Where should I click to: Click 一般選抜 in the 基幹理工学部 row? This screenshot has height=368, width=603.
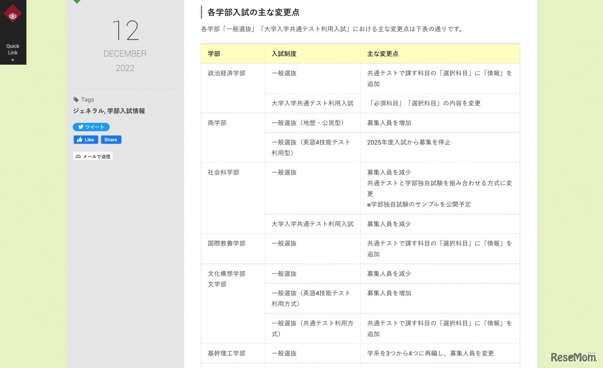[284, 353]
